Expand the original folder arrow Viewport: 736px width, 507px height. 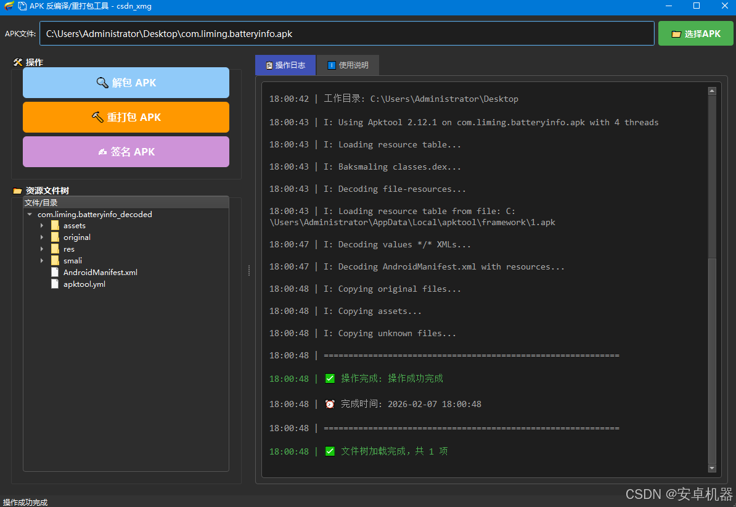[x=42, y=237]
